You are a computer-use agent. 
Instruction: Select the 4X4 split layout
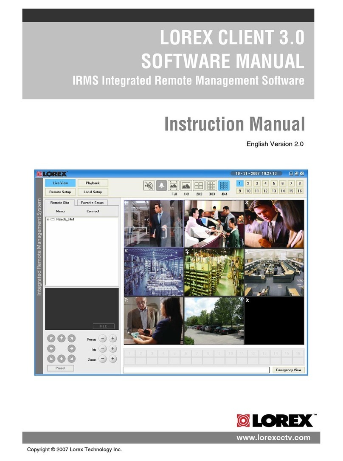tap(224, 186)
